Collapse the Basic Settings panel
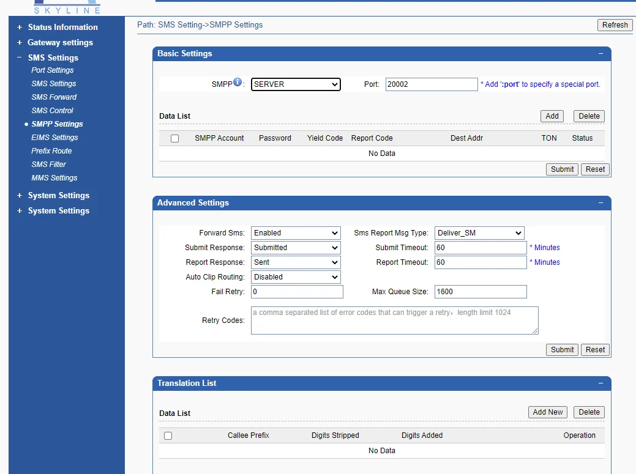 tap(601, 54)
